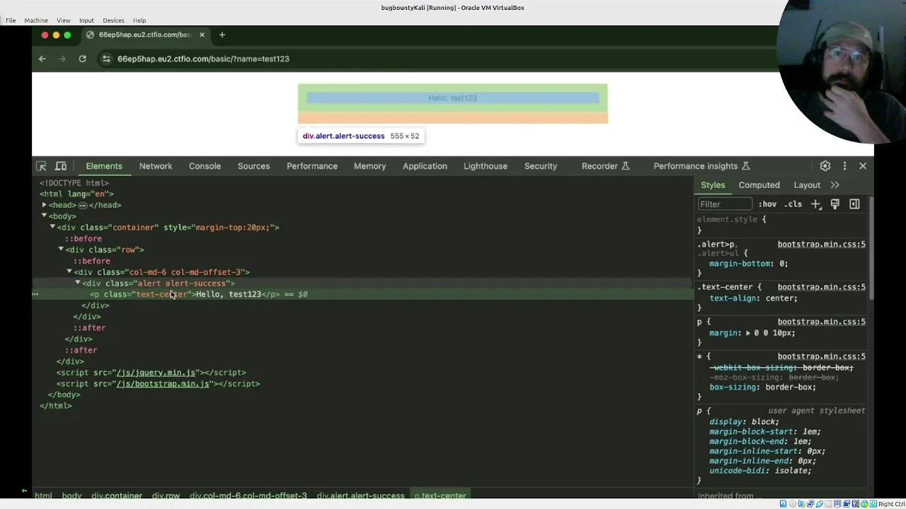Toggle the .cls element classes panel
This screenshot has height=509, width=906.
pos(793,204)
